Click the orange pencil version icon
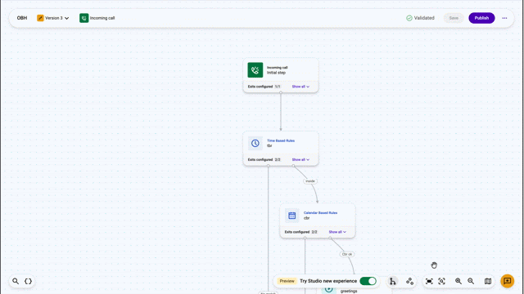Viewport: 524px width, 294px height. 40,18
